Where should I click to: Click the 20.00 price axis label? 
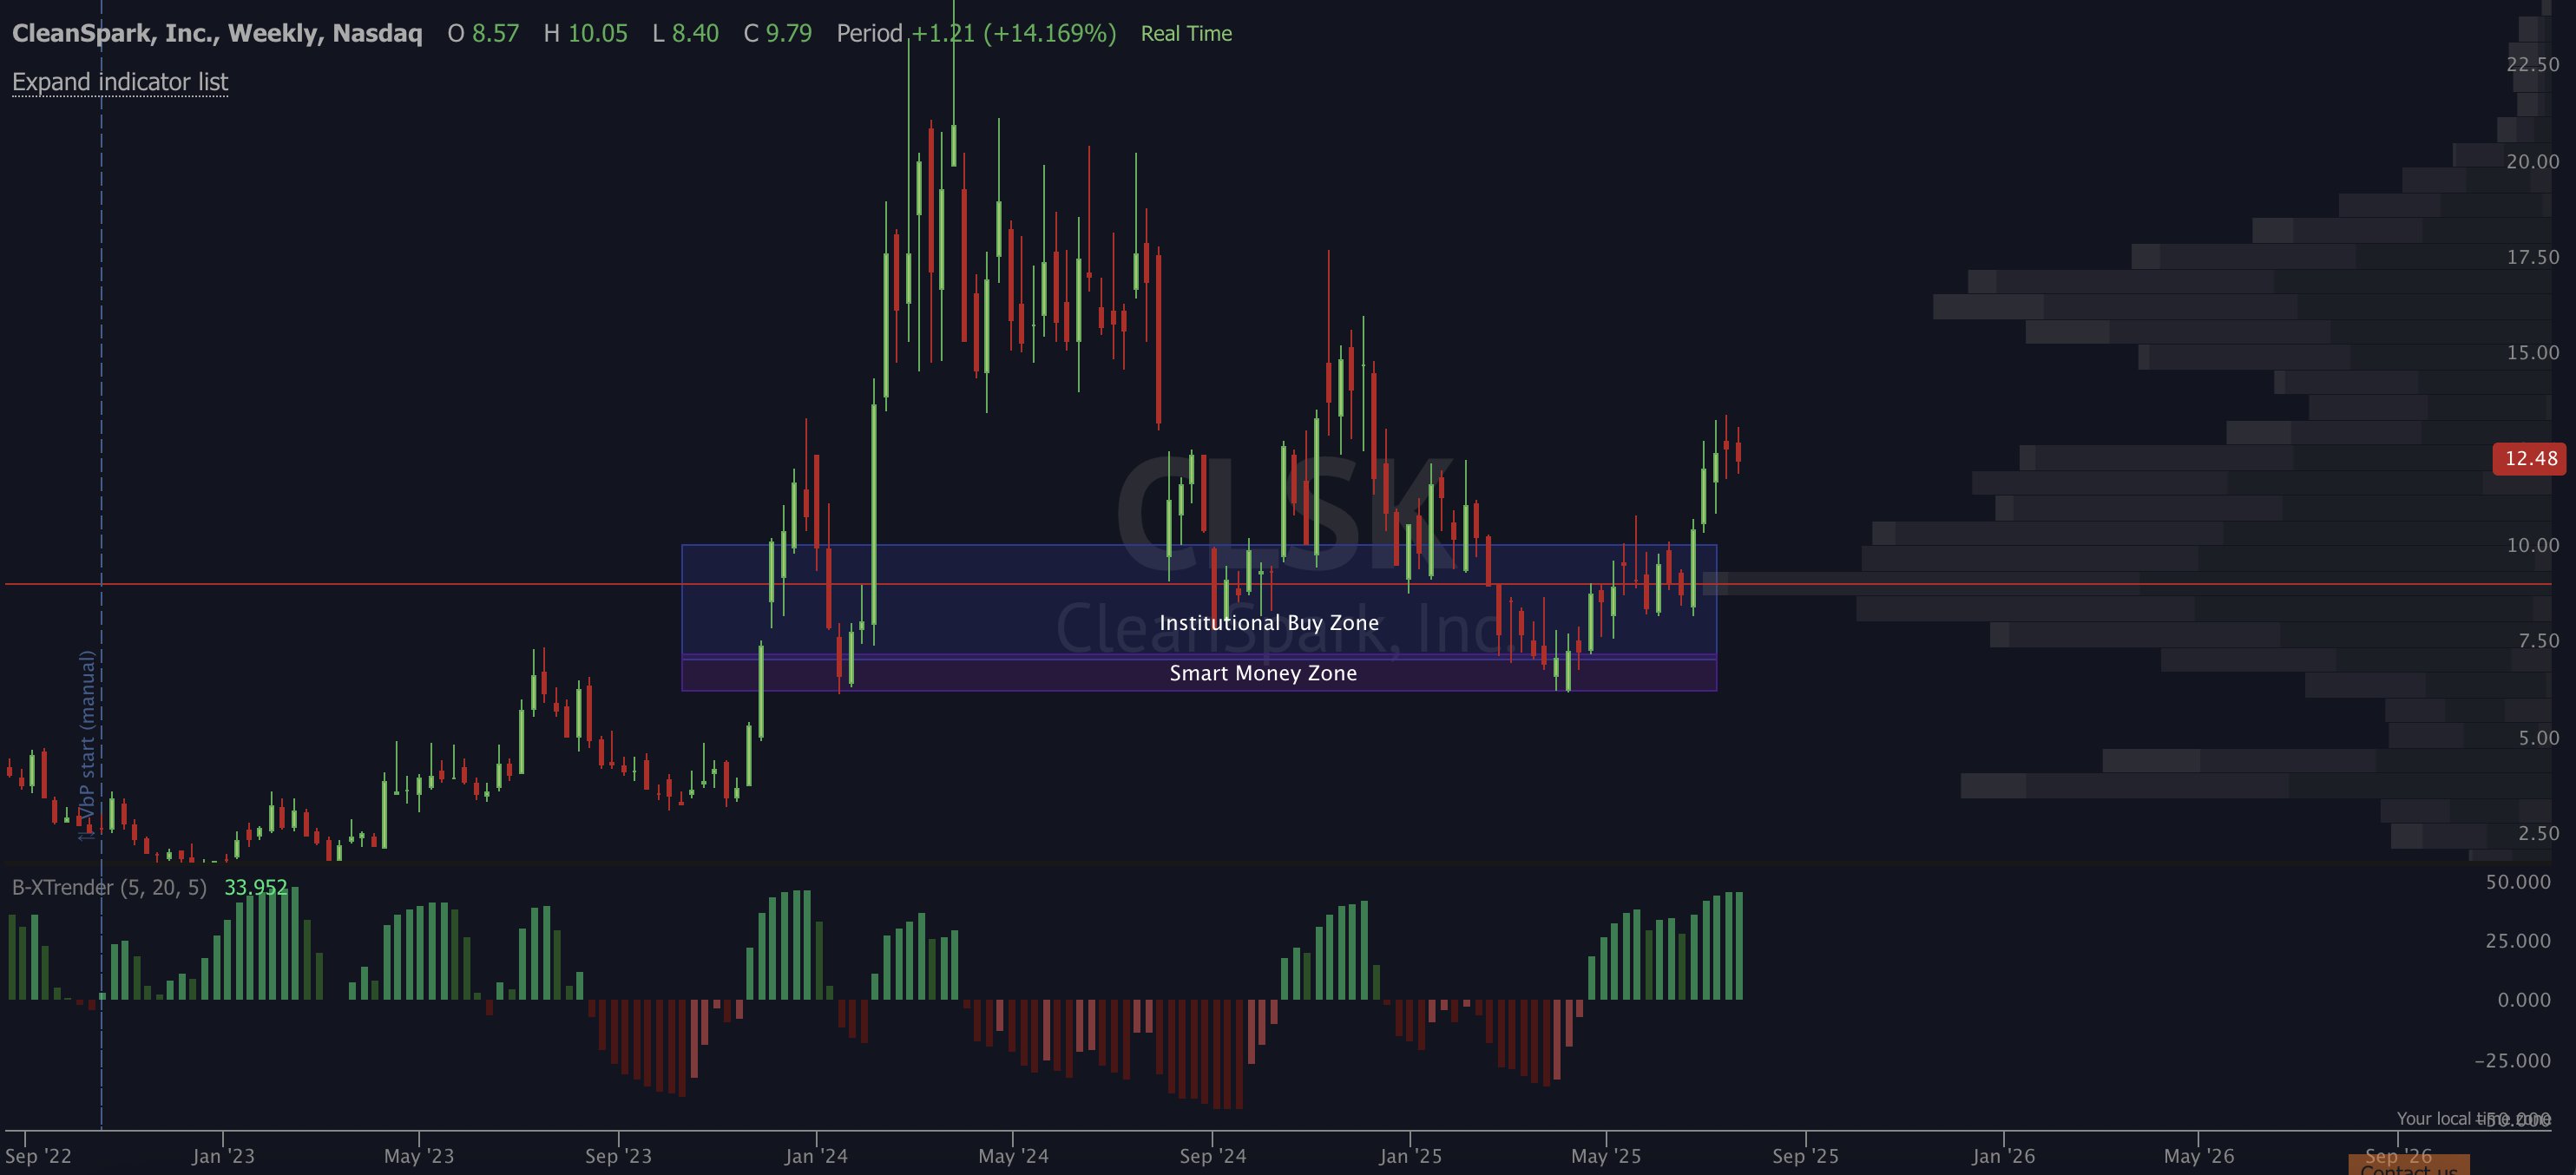pyautogui.click(x=2532, y=162)
